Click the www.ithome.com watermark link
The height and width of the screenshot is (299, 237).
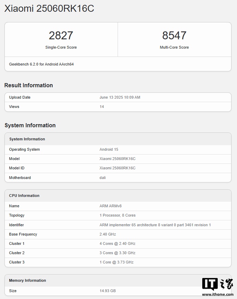tap(217, 294)
